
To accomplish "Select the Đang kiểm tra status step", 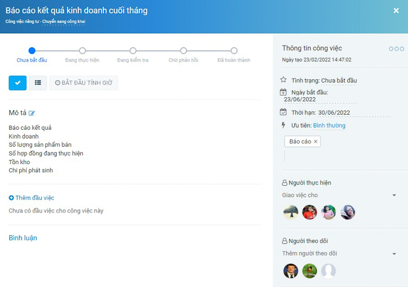I will coord(133,51).
